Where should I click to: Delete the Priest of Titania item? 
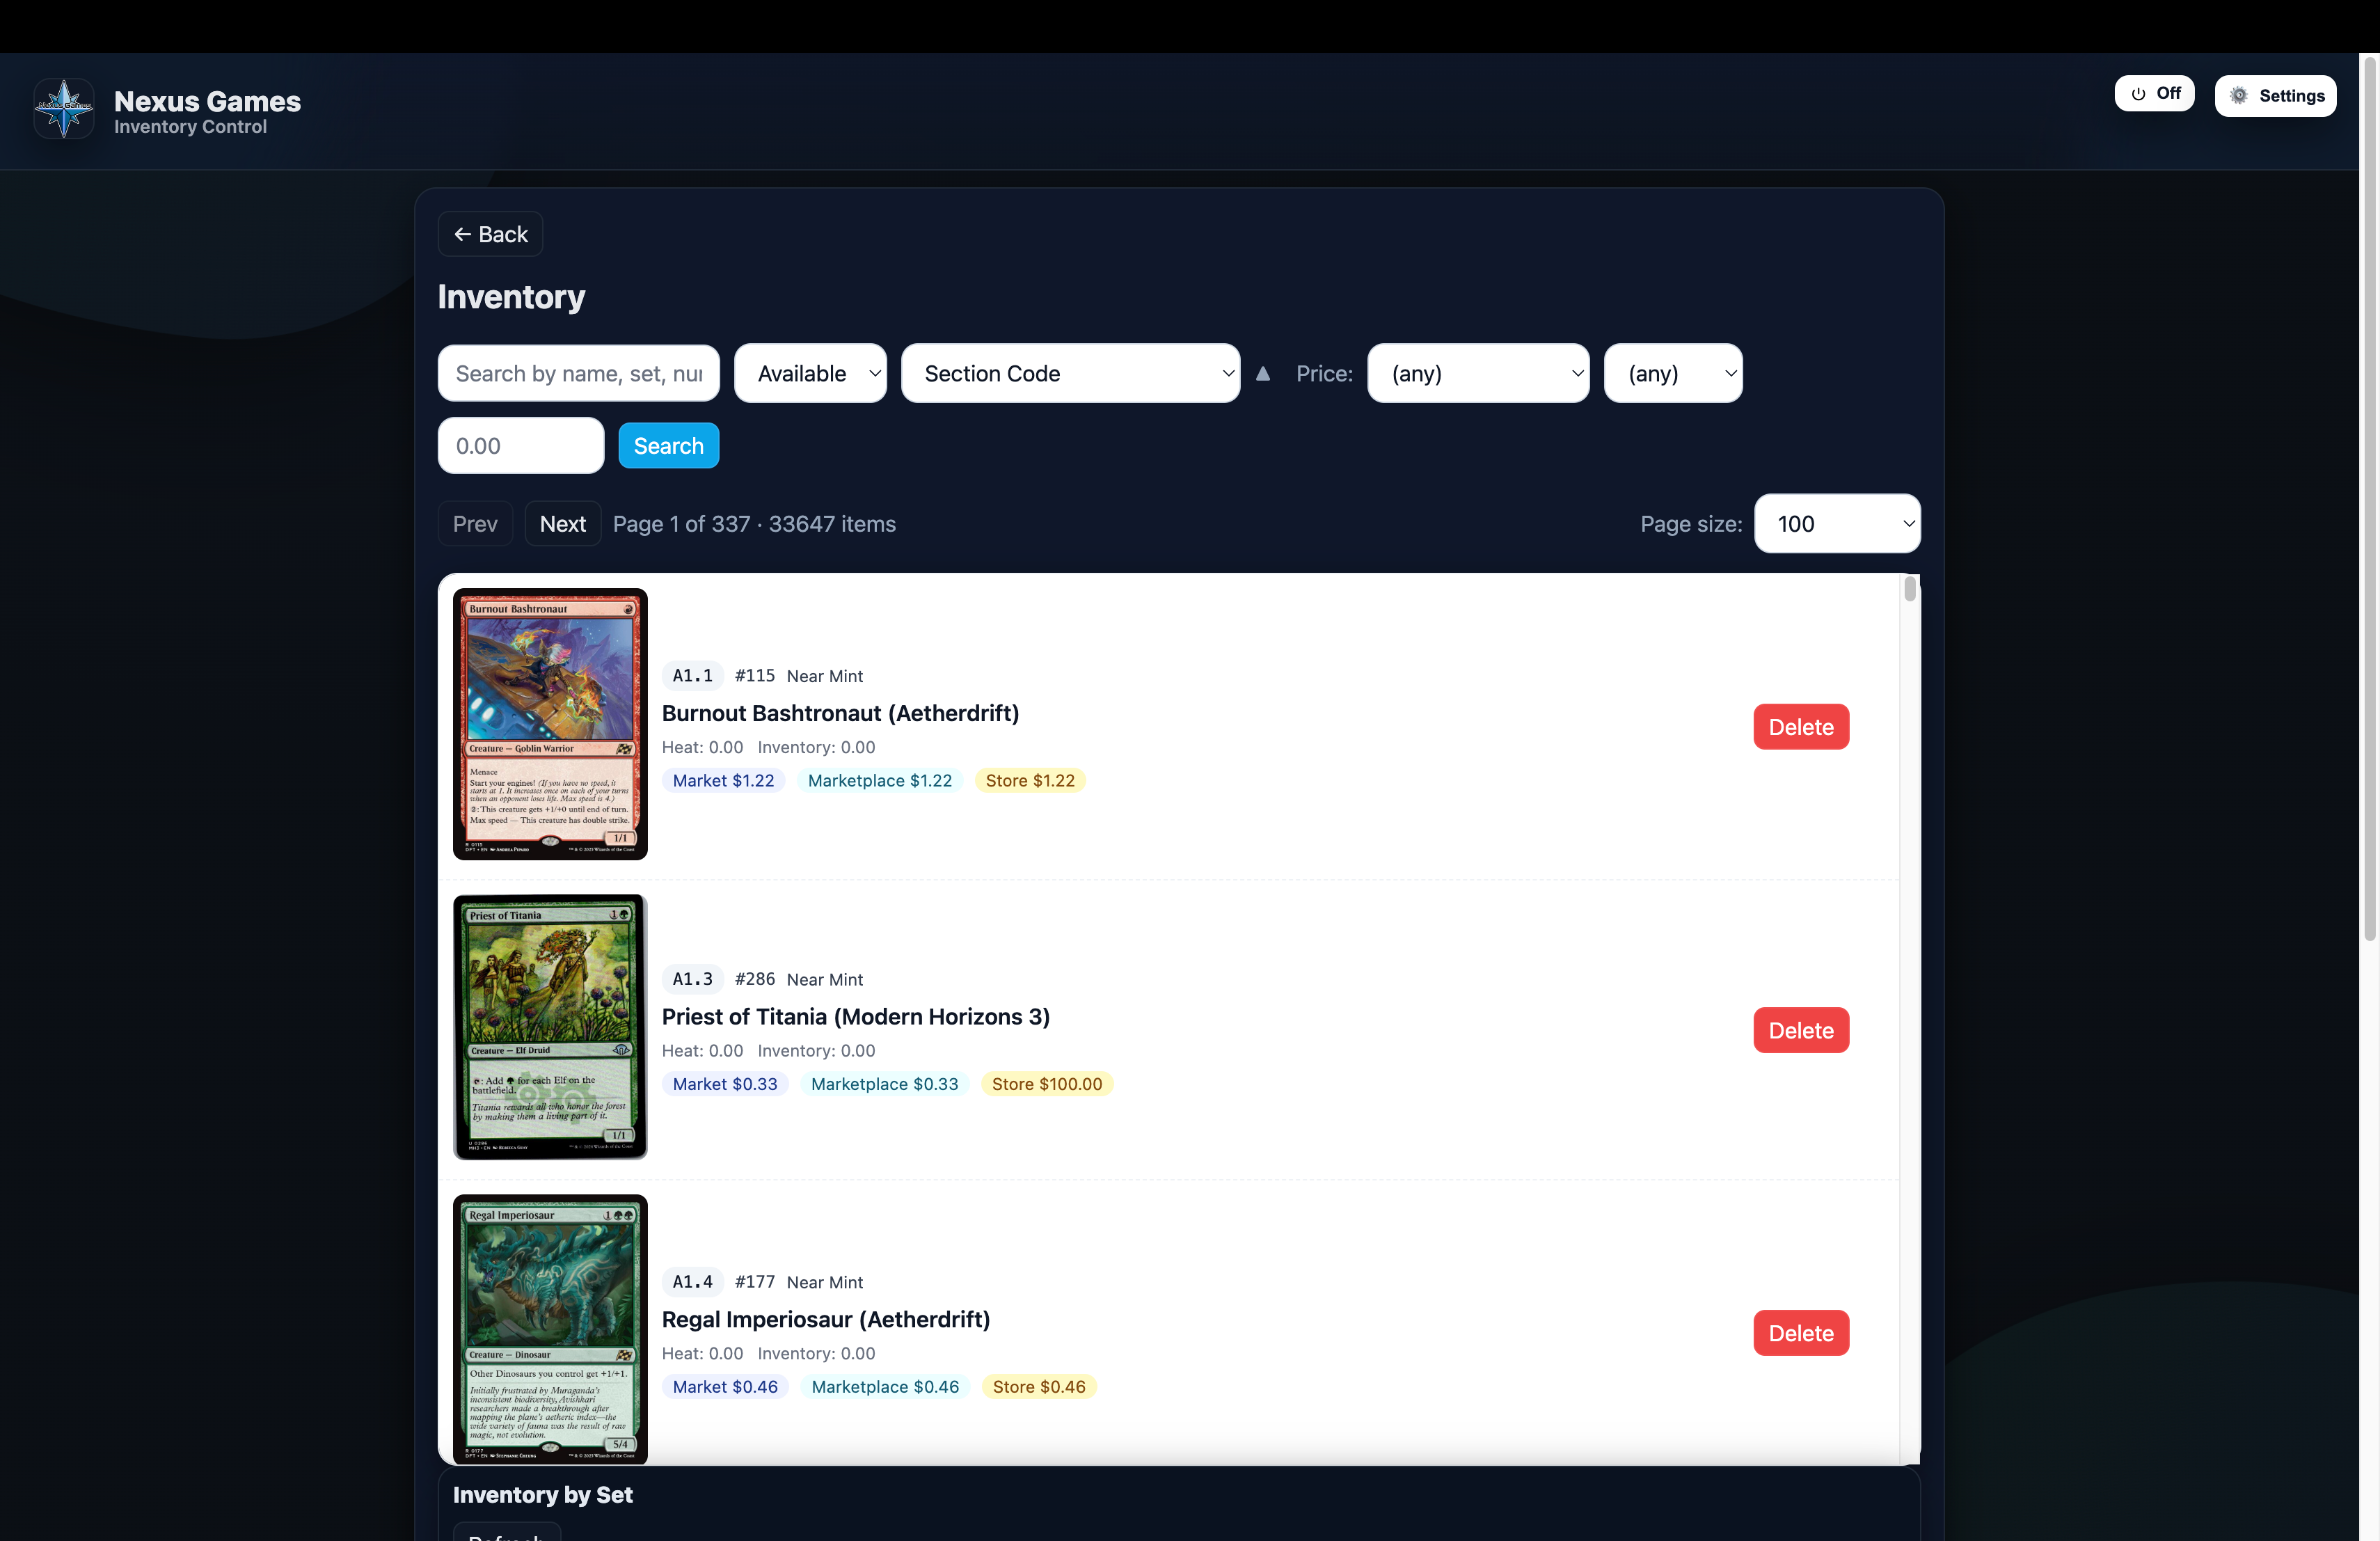tap(1800, 1030)
